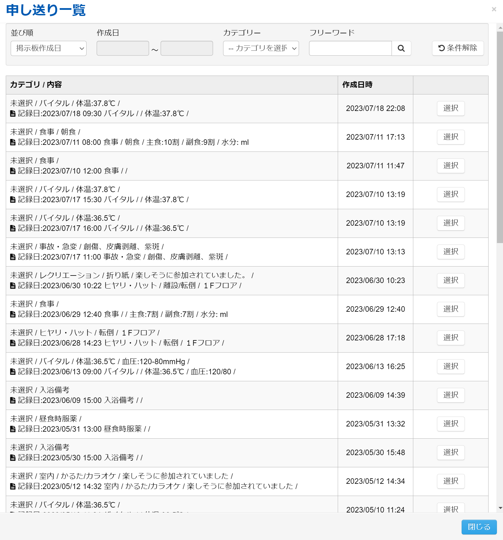The image size is (503, 540).
Task: Click the 作成日 start date field
Action: 123,48
